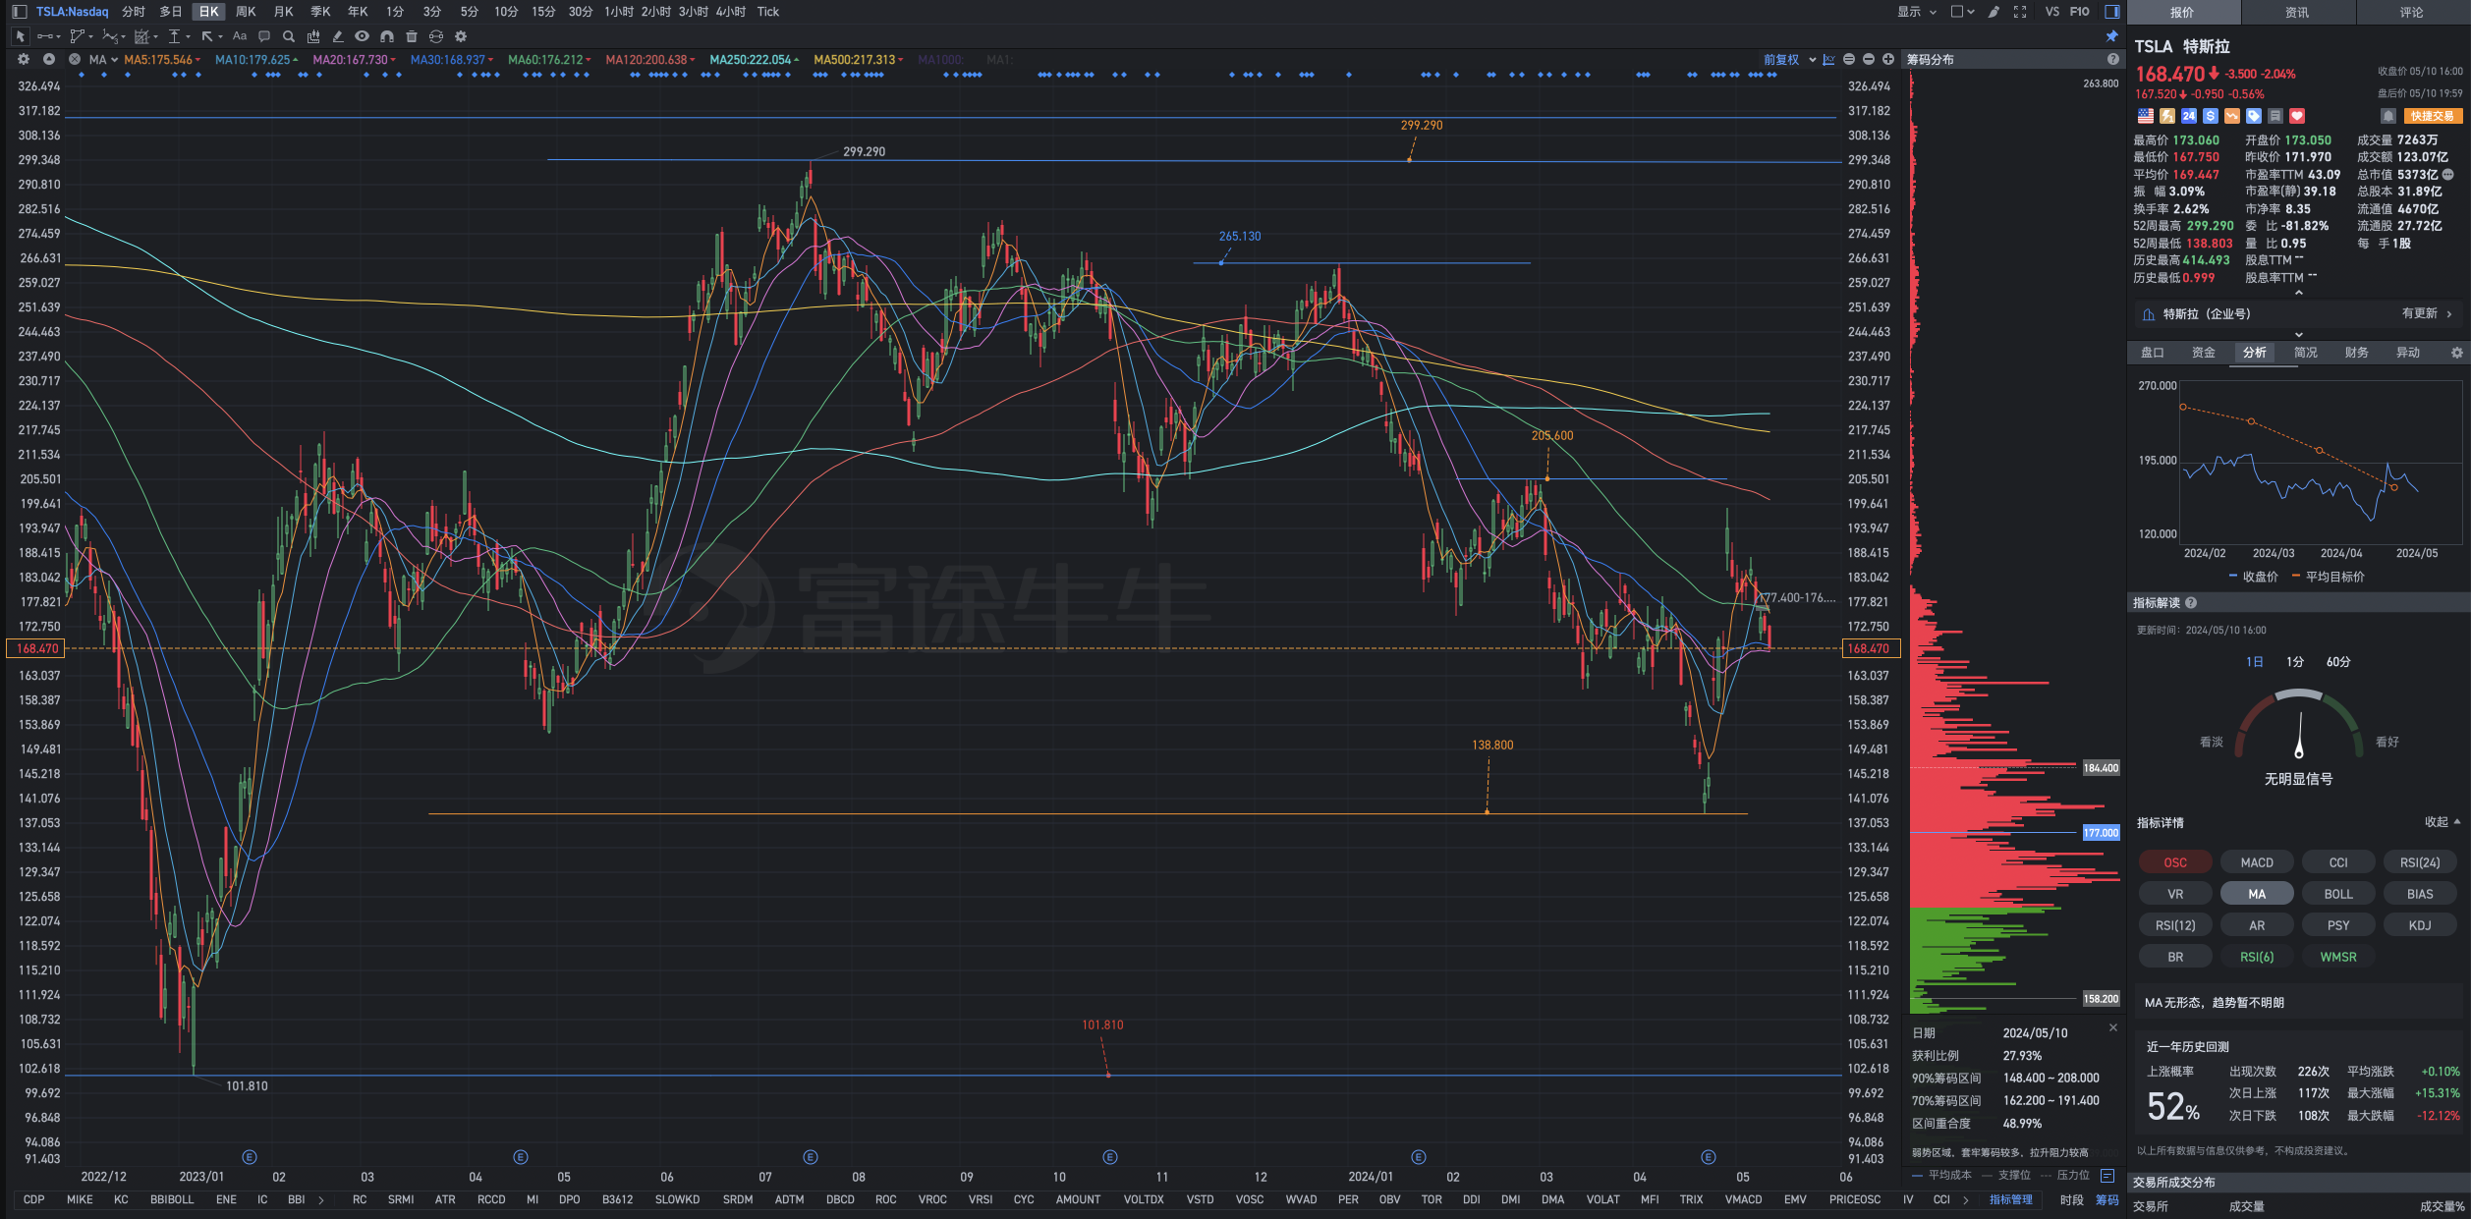Collapse indicator details via 收起
The image size is (2471, 1219).
2443,822
